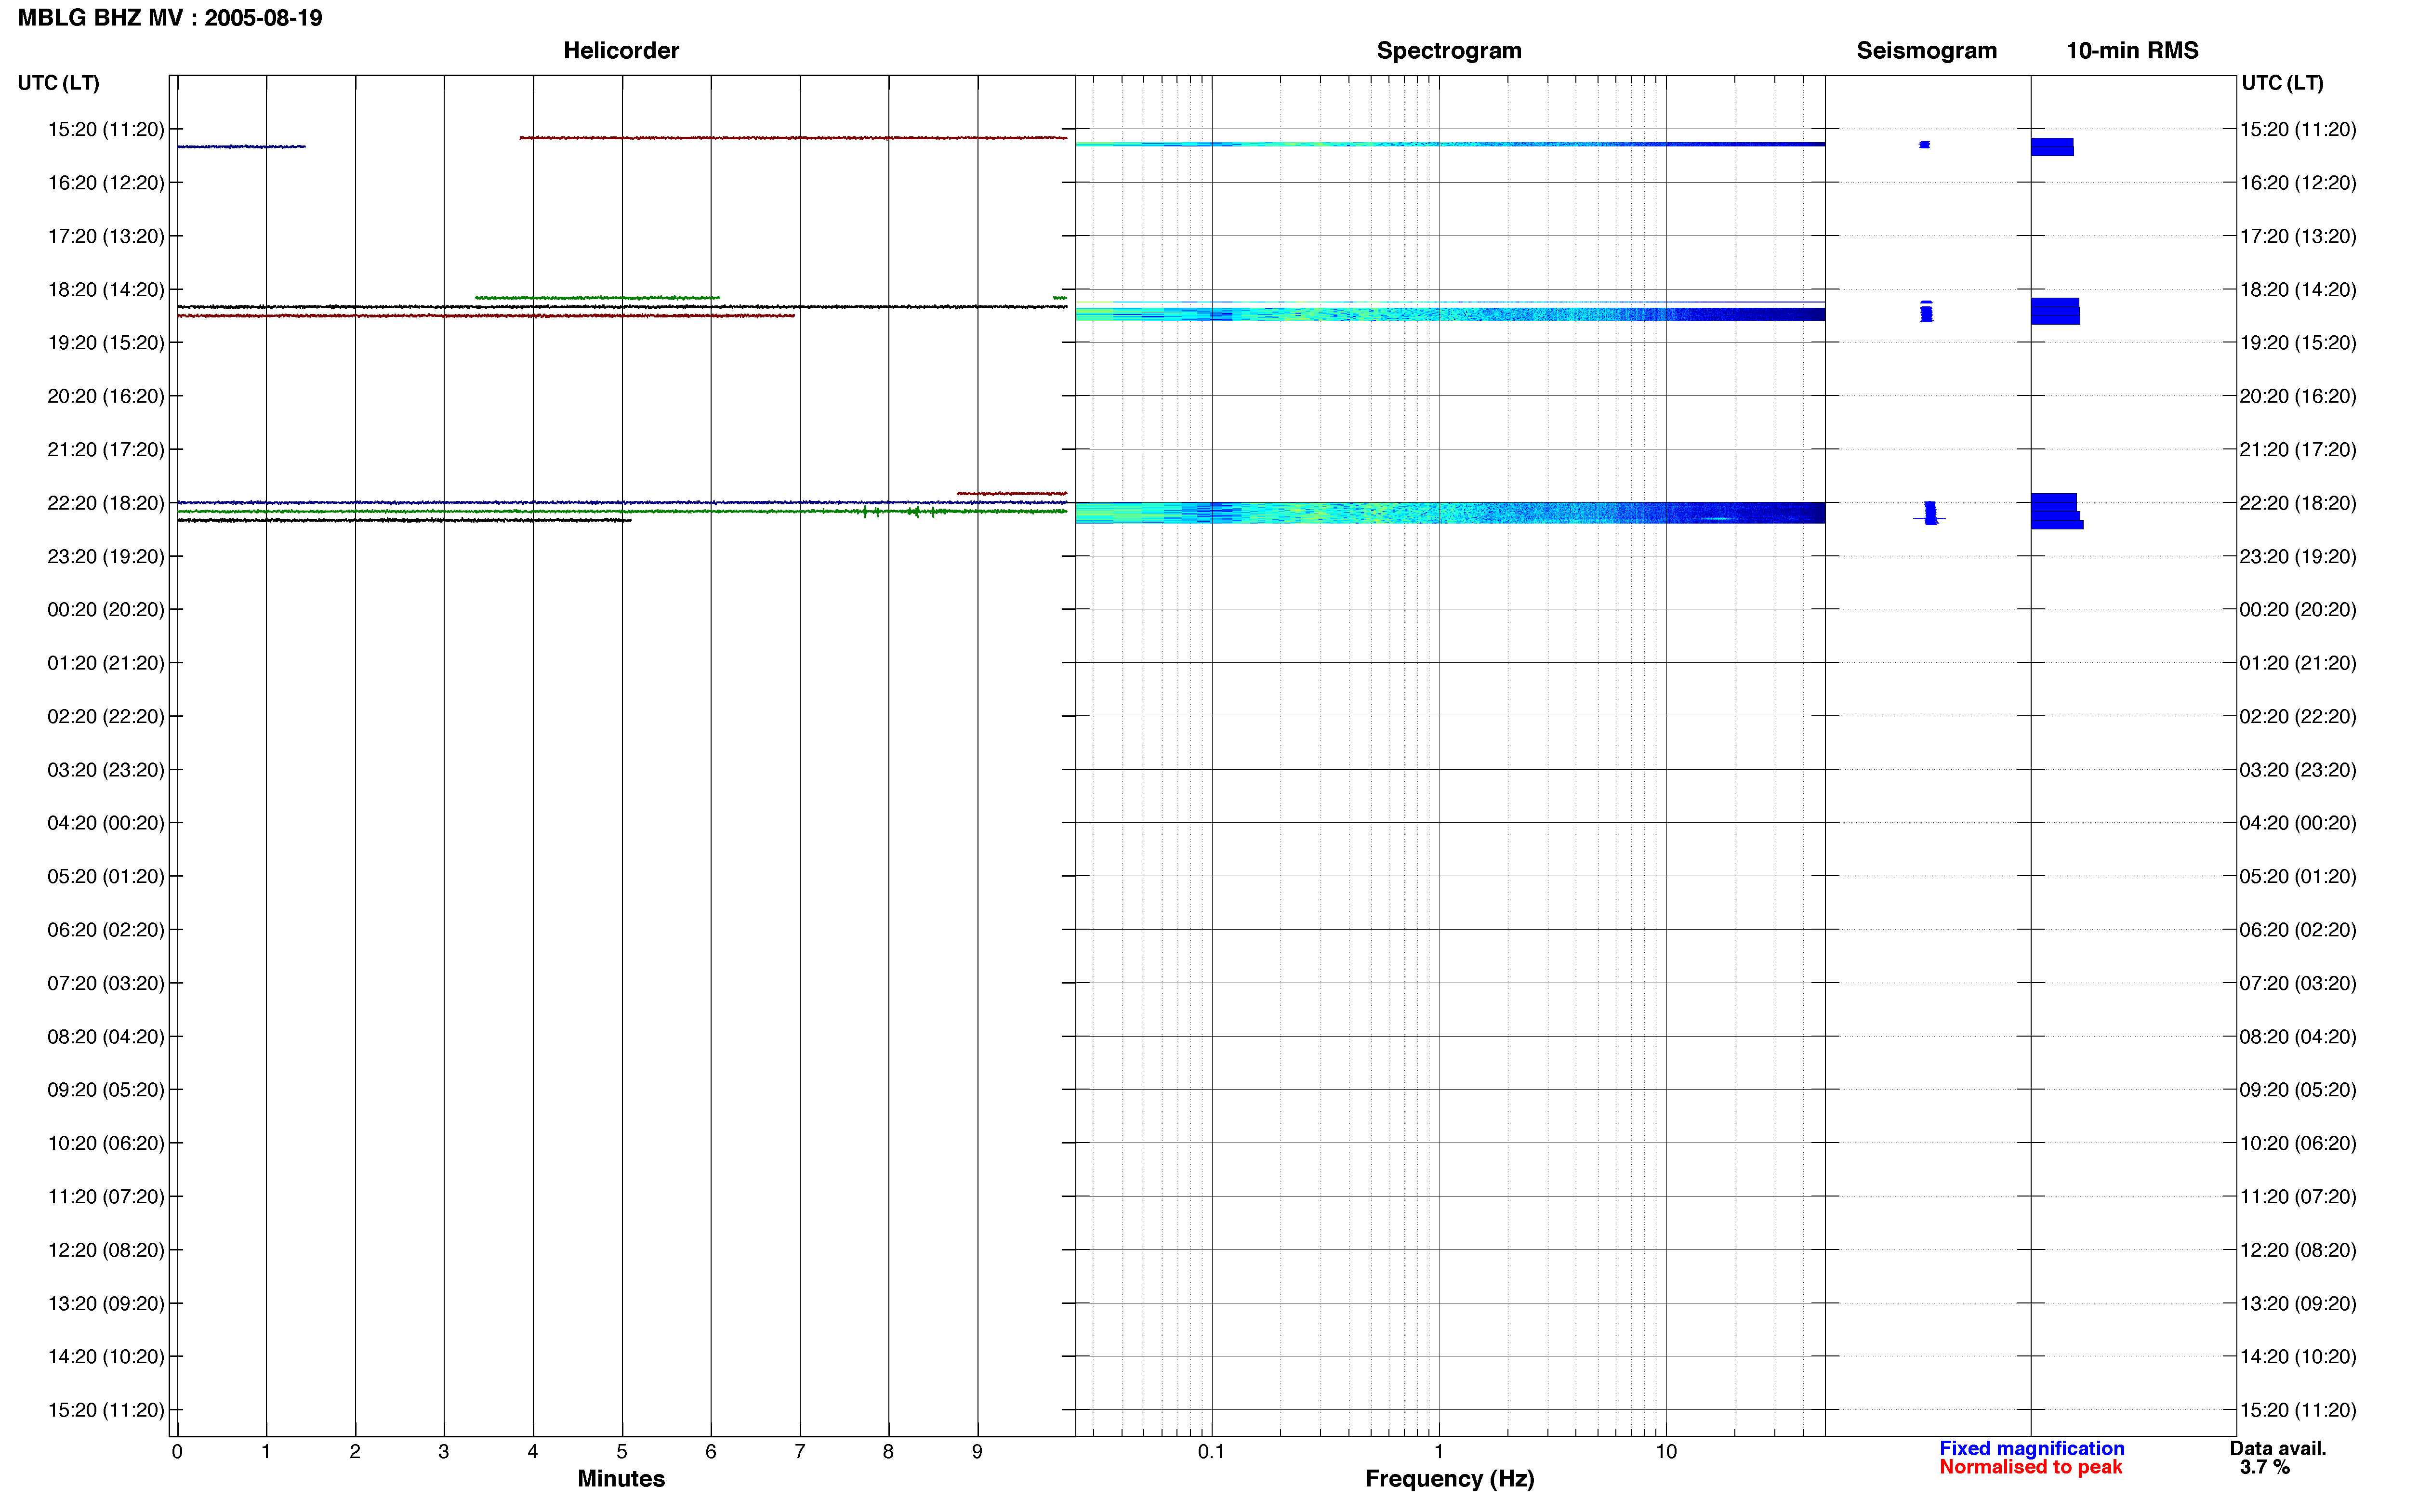Screen dimensions: 2418x1512
Task: Select right-axis time label '02:20 (22:20)'
Action: (x=2298, y=717)
